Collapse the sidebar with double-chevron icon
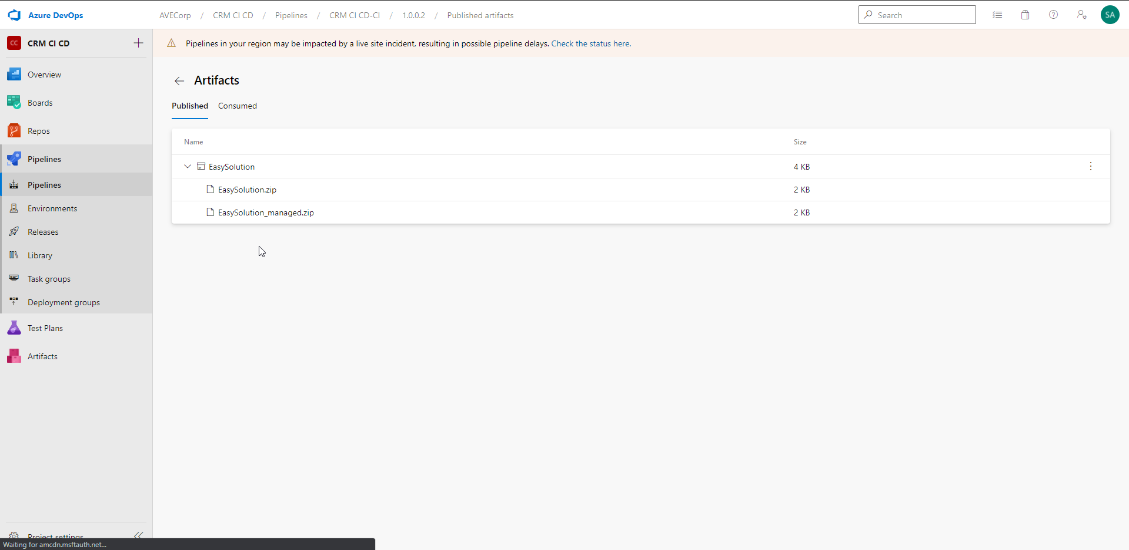1129x550 pixels. (138, 535)
